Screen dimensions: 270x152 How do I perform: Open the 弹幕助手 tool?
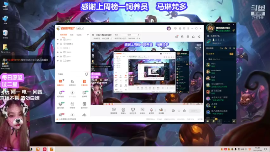pyautogui.click(x=60, y=82)
